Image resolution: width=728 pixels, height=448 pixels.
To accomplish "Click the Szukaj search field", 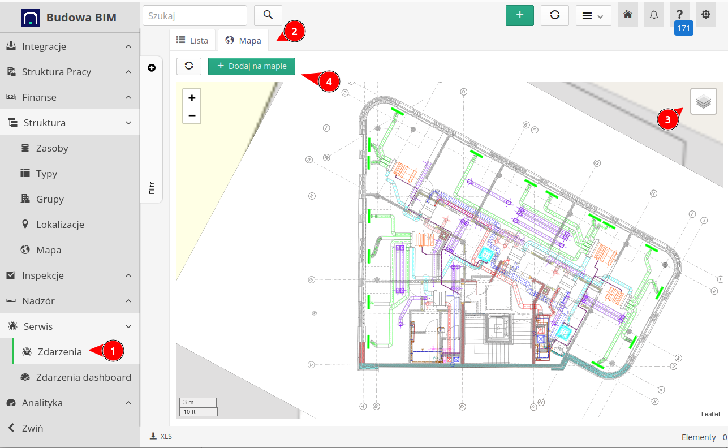I will point(195,16).
